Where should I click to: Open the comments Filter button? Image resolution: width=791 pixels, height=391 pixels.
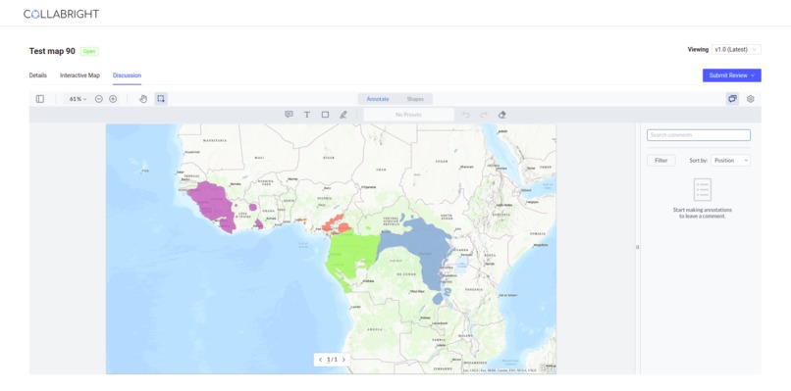[x=661, y=161]
